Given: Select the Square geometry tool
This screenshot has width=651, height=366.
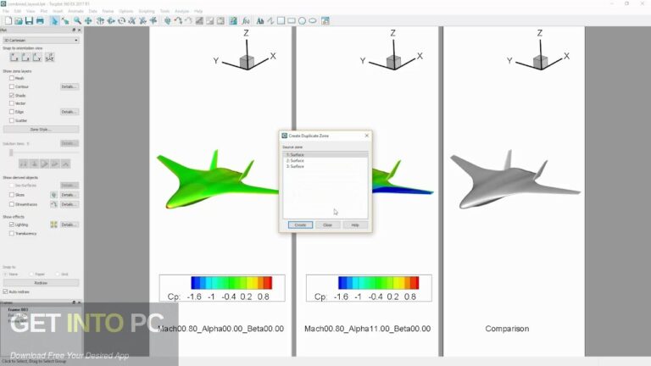Looking at the screenshot, I should click(x=281, y=20).
